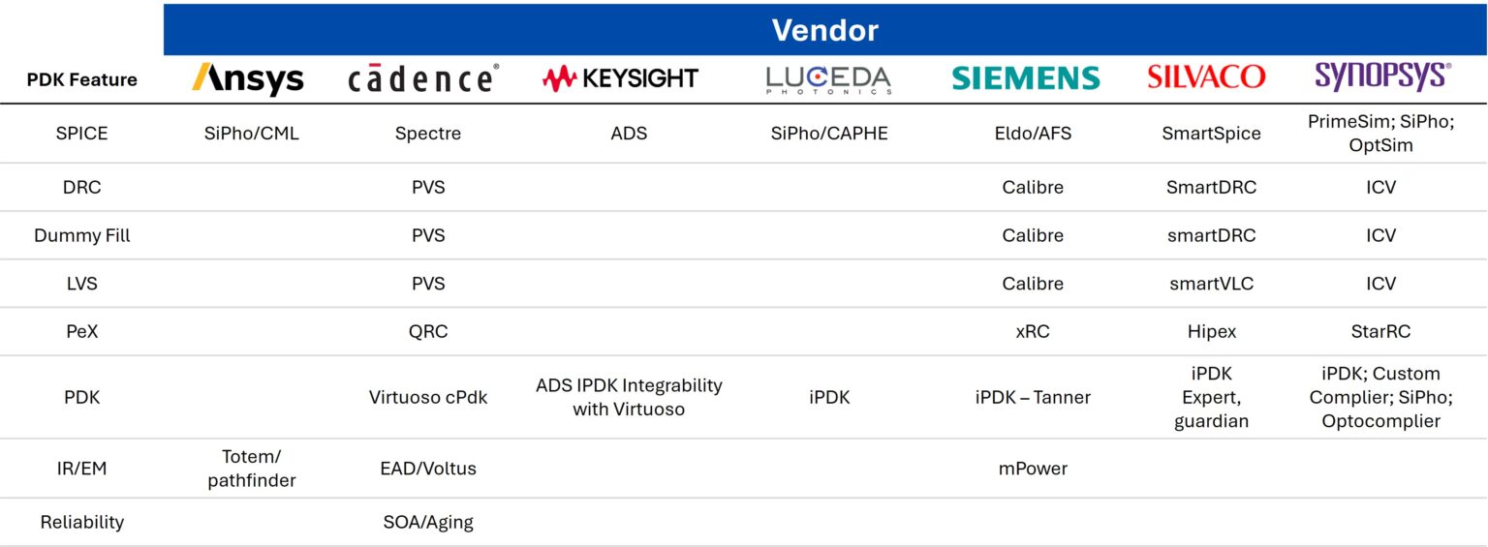
Task: Select the SOA/Aging cell
Action: [x=428, y=522]
